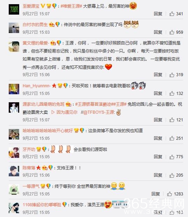Open Han_Hyunnnn- user profile
Image resolution: width=188 pixels, height=217 pixels.
pos(37,86)
